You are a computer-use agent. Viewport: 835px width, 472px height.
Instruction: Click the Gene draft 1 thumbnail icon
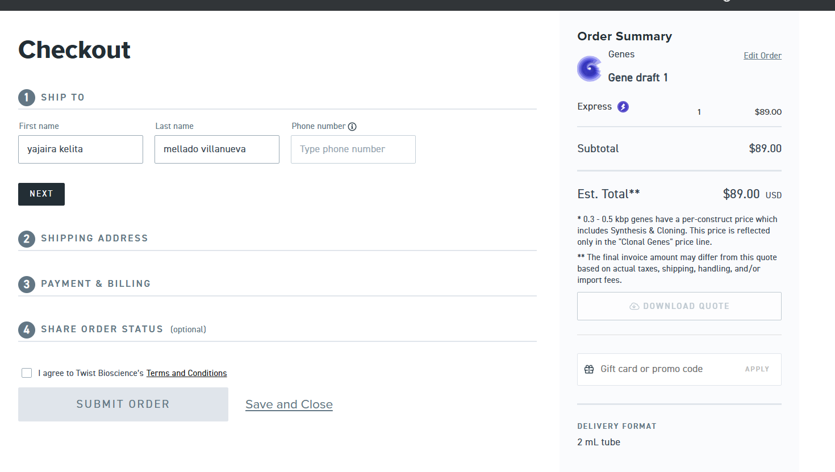point(590,69)
